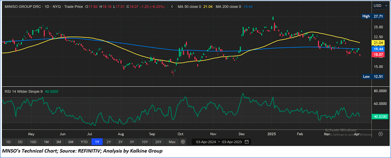Click the end date 03-Apr-2025 field
391x158 pixels.
click(231, 142)
